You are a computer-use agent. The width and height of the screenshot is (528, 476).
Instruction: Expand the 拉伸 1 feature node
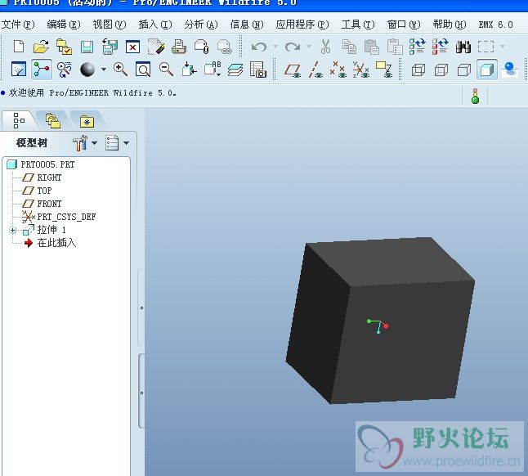coord(13,231)
